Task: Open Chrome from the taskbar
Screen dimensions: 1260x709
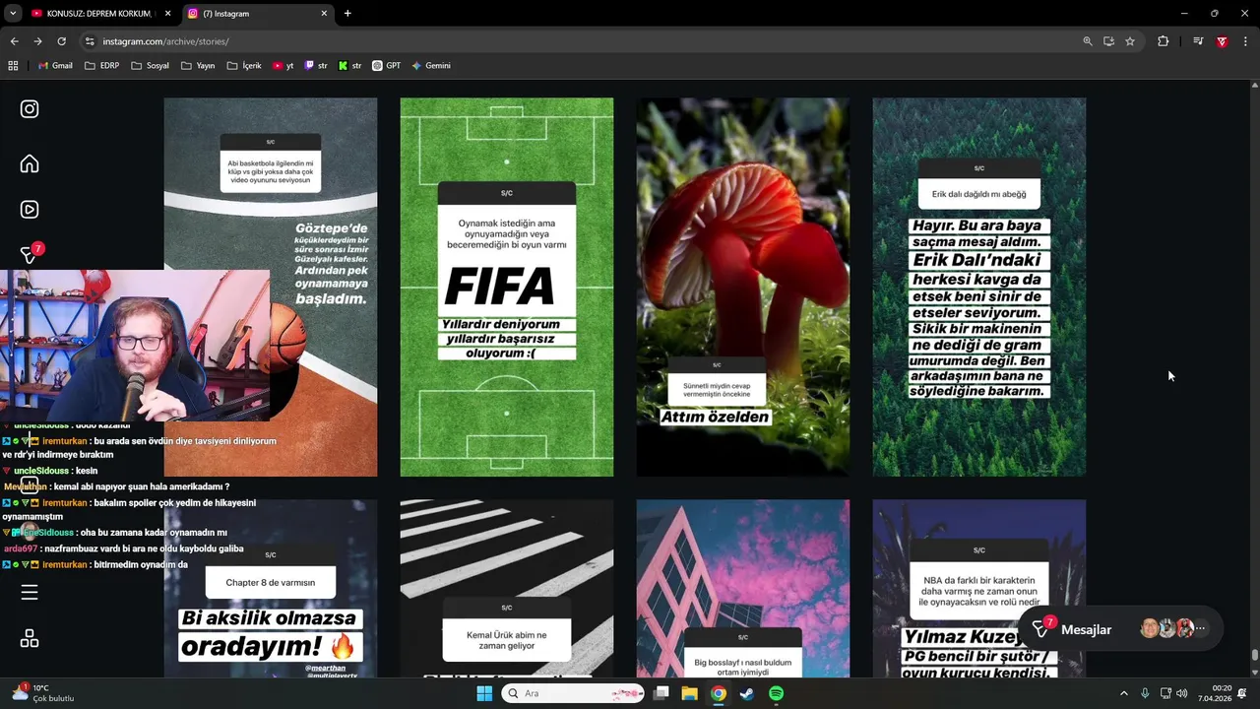Action: coord(719,693)
